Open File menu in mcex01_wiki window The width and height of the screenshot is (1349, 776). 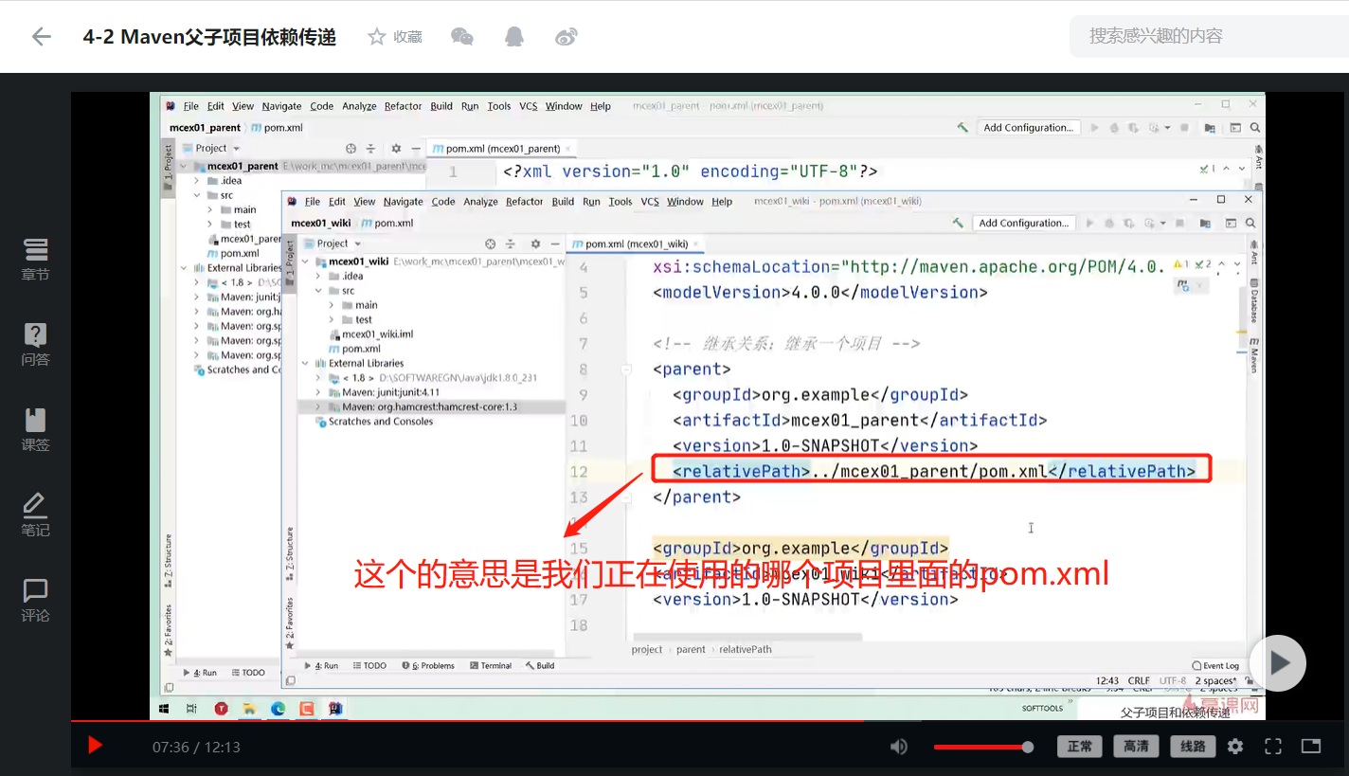(313, 202)
